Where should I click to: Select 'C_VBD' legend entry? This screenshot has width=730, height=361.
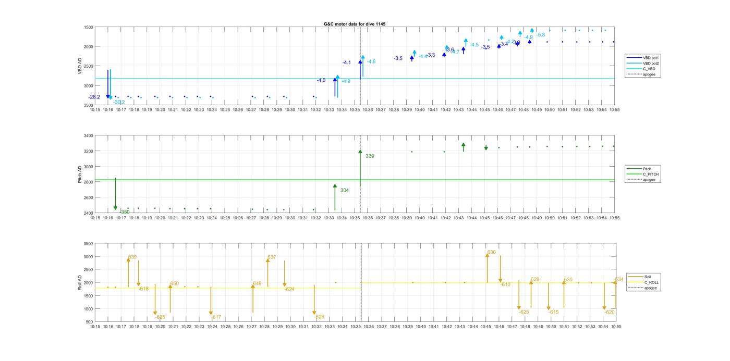[649, 69]
